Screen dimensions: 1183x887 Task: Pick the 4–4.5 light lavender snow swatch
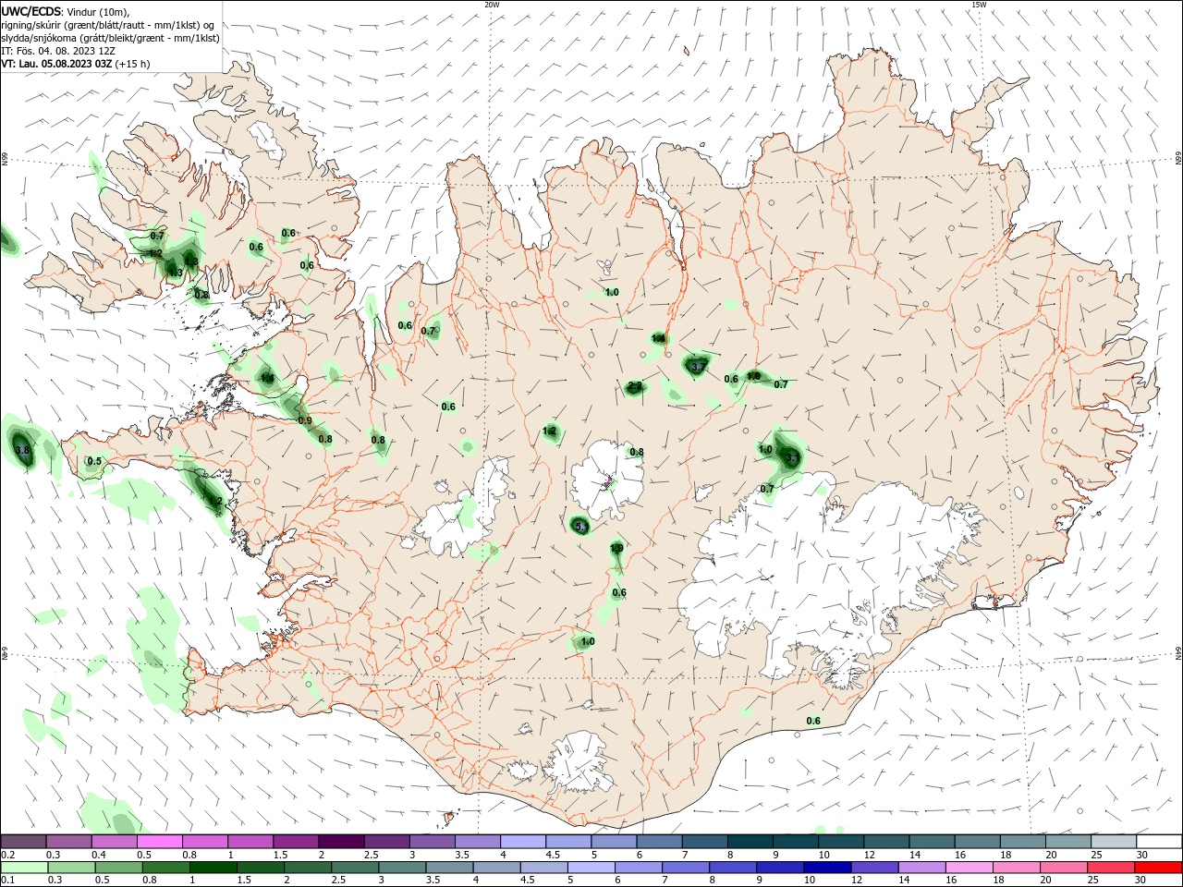pyautogui.click(x=523, y=842)
